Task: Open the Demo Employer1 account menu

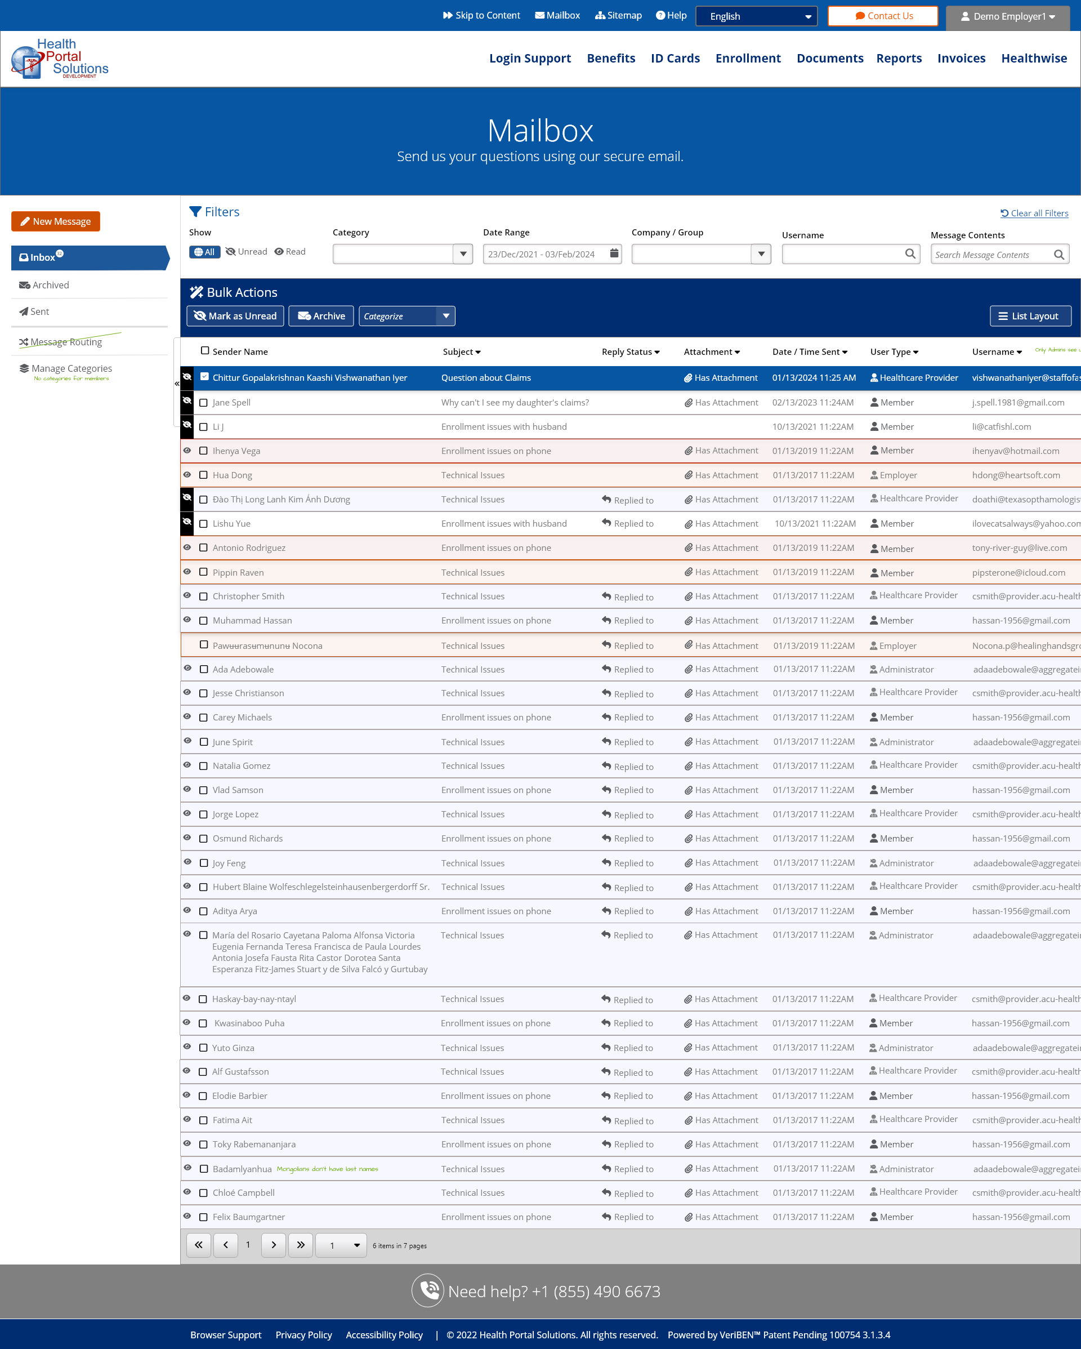Action: [x=1008, y=16]
